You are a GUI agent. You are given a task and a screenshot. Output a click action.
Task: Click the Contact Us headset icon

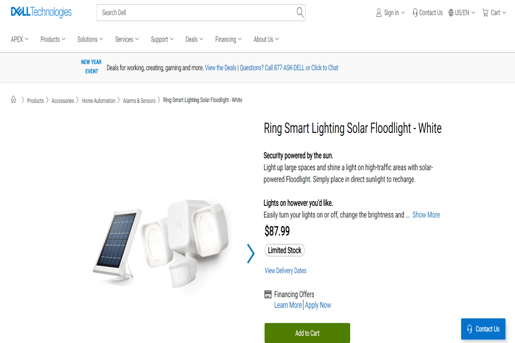(415, 12)
